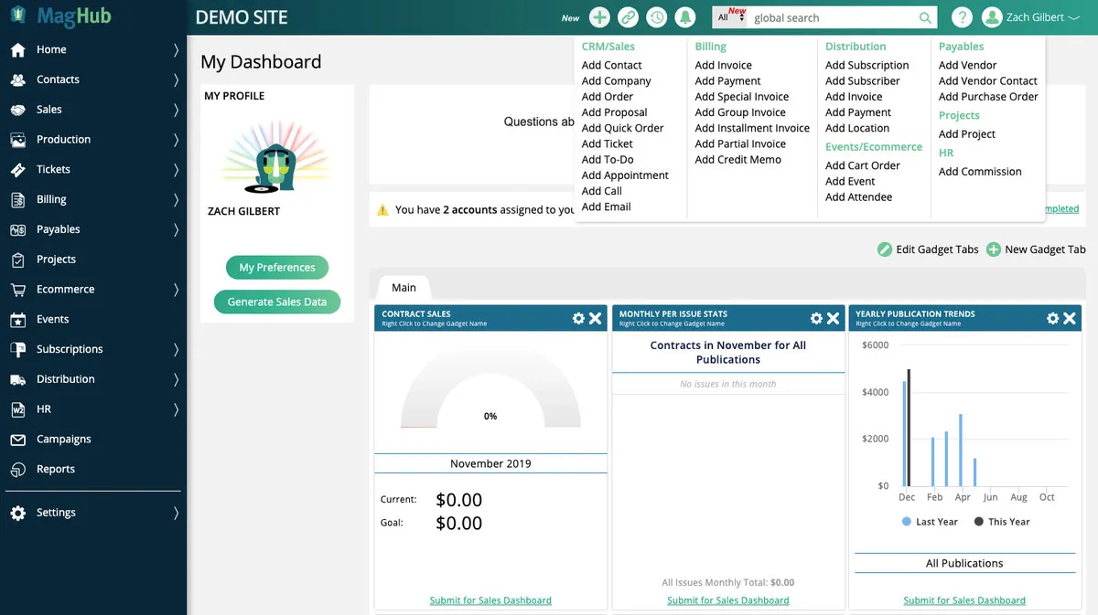Close the Monthly Per Issue Stats gadget
1098x615 pixels.
[x=833, y=318]
